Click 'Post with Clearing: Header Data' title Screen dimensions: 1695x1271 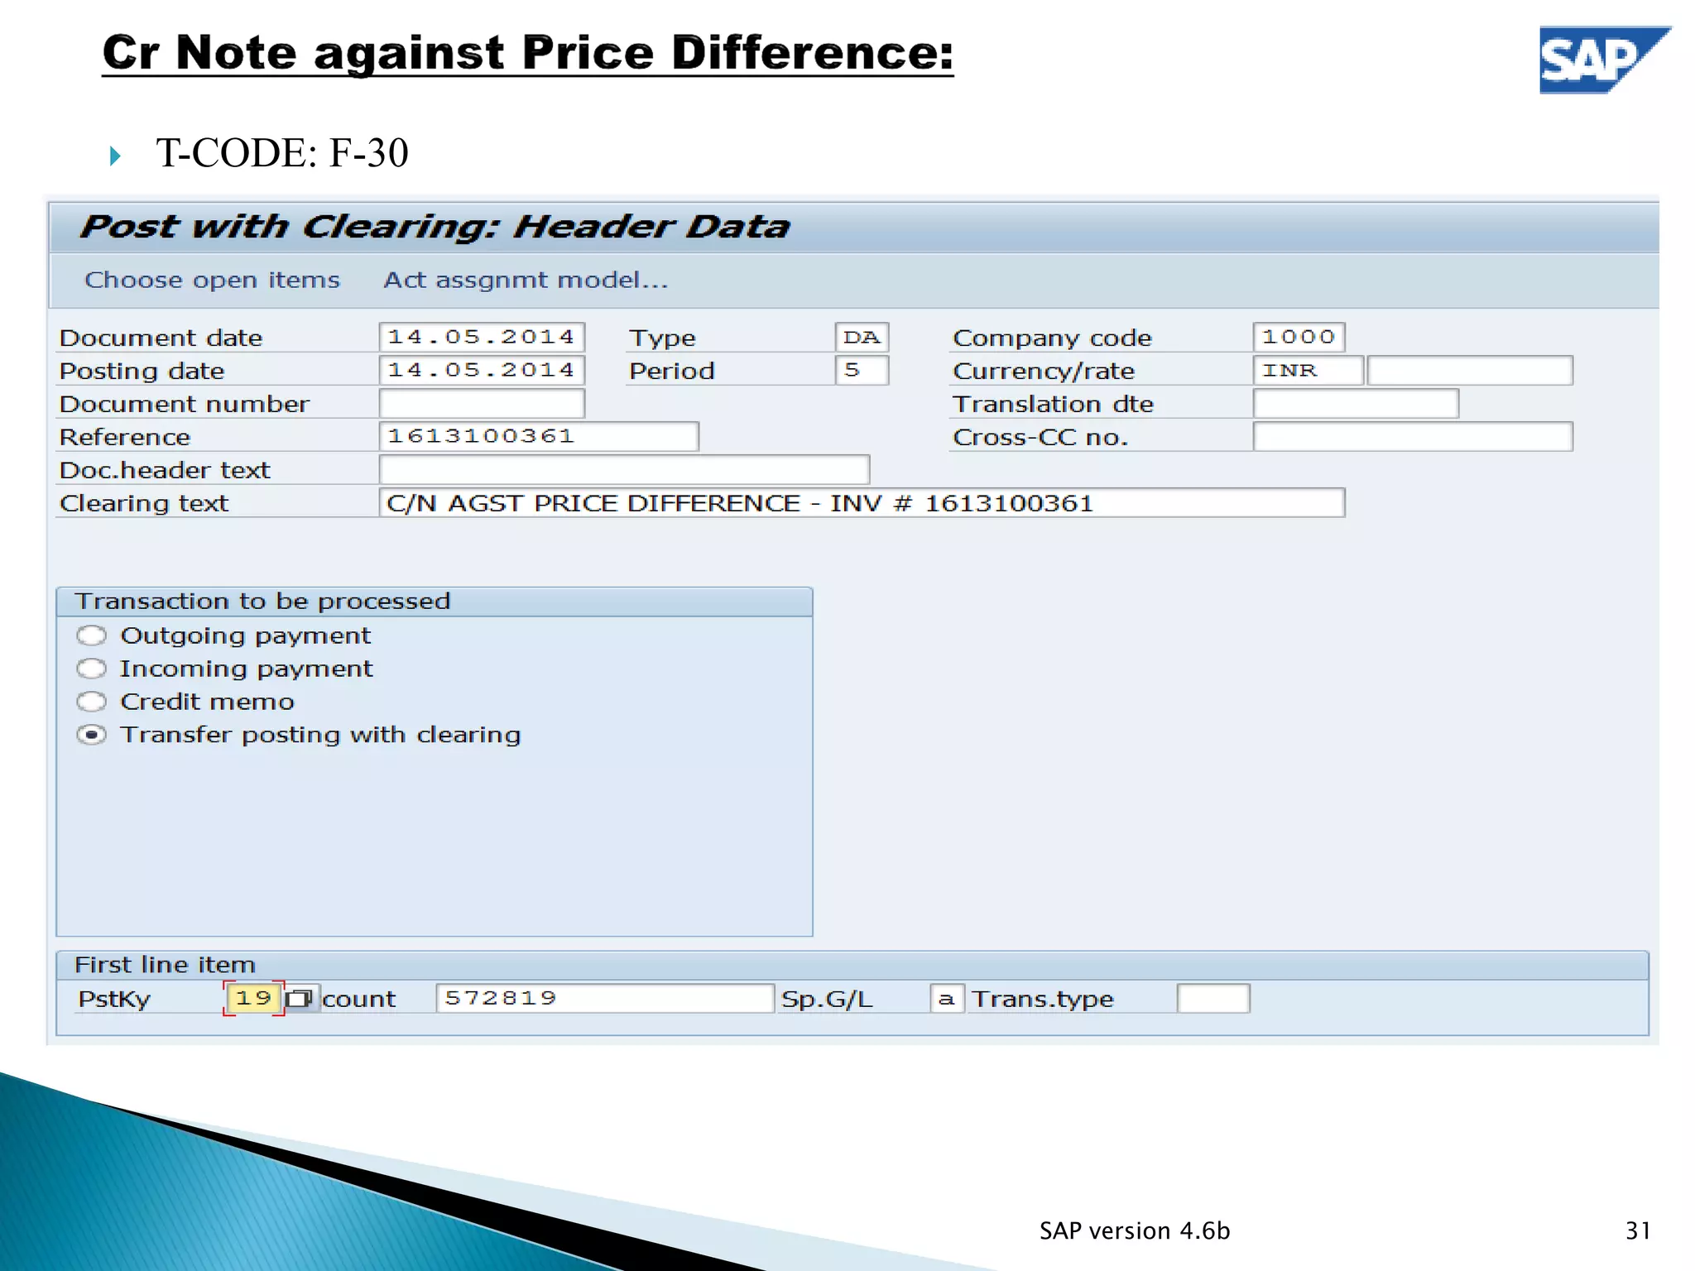point(435,227)
